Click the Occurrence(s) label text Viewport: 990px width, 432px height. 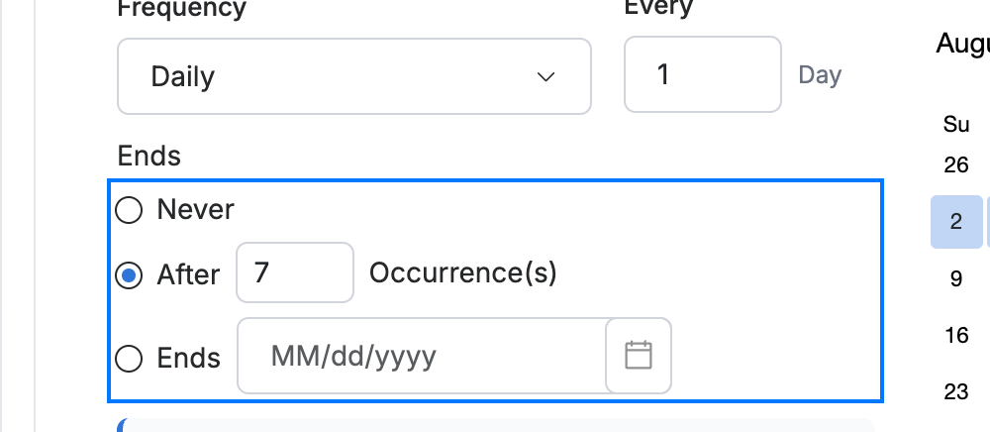pyautogui.click(x=462, y=273)
